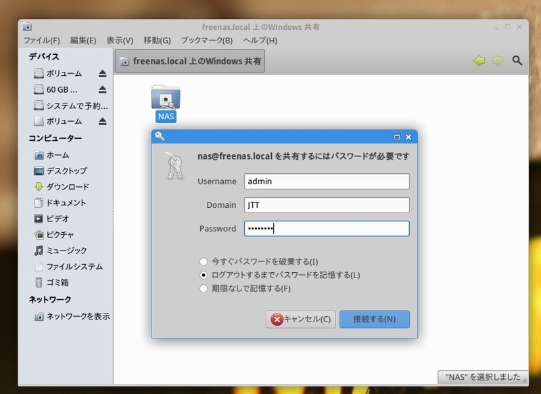Open ダウンロード downloads arrow icon
Screen dimensions: 541x394
click(x=39, y=187)
